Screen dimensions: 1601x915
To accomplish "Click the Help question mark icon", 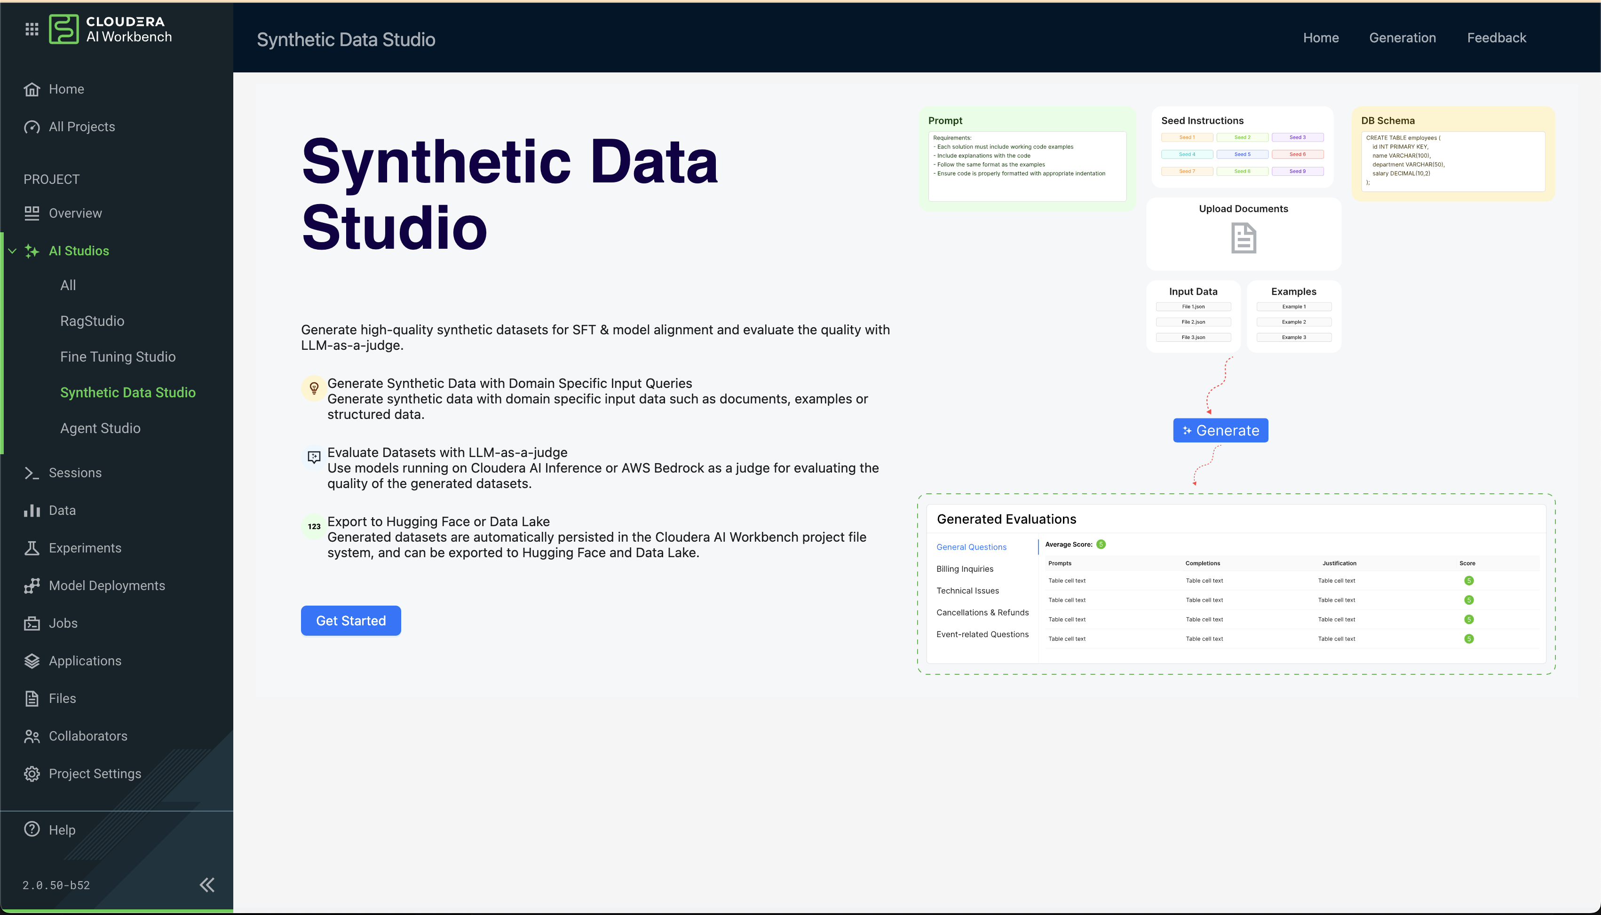I will tap(32, 829).
